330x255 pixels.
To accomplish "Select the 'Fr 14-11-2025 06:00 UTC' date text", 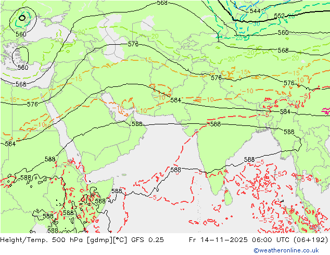I will [239, 239].
